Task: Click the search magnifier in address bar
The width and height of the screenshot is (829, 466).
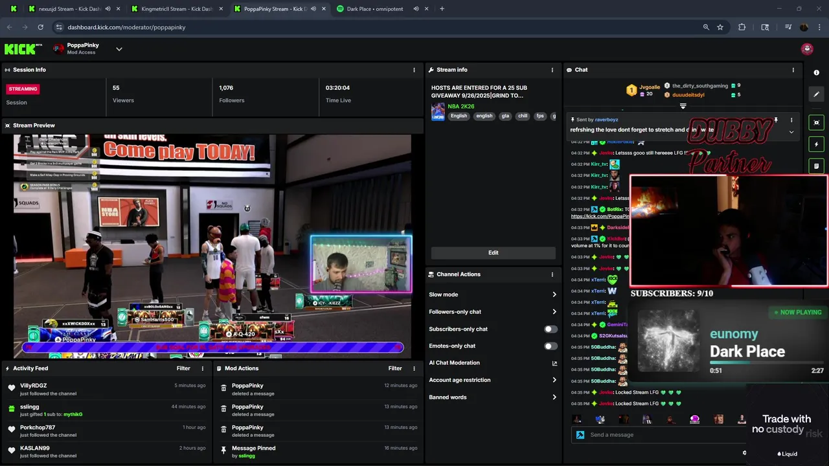Action: click(x=706, y=27)
